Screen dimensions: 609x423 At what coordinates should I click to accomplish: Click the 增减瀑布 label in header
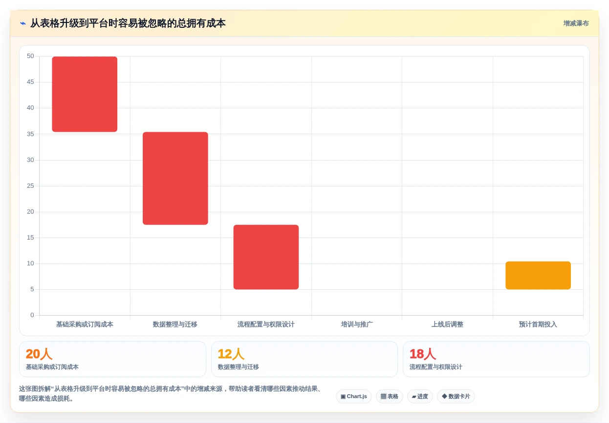coord(576,23)
